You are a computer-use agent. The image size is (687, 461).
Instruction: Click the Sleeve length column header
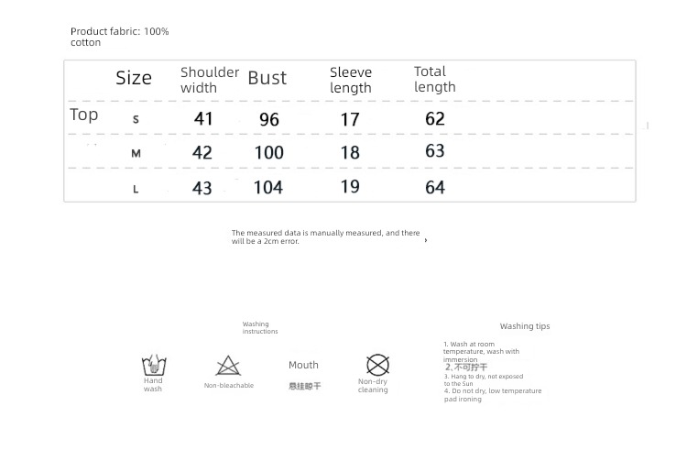351,80
